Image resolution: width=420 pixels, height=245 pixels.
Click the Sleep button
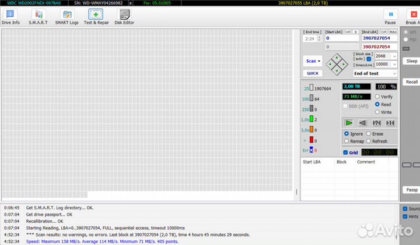412,61
